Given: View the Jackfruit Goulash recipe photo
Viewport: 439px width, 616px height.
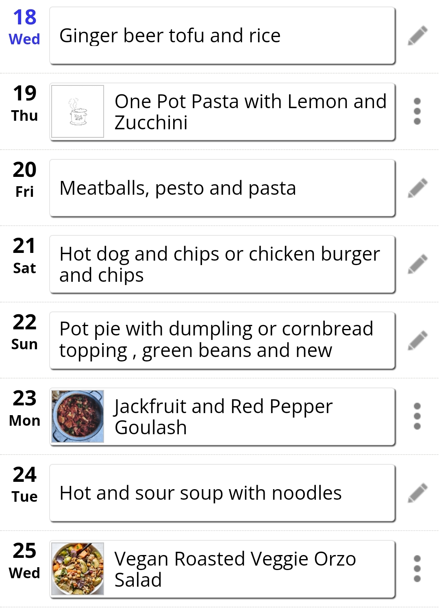Looking at the screenshot, I should (x=78, y=416).
